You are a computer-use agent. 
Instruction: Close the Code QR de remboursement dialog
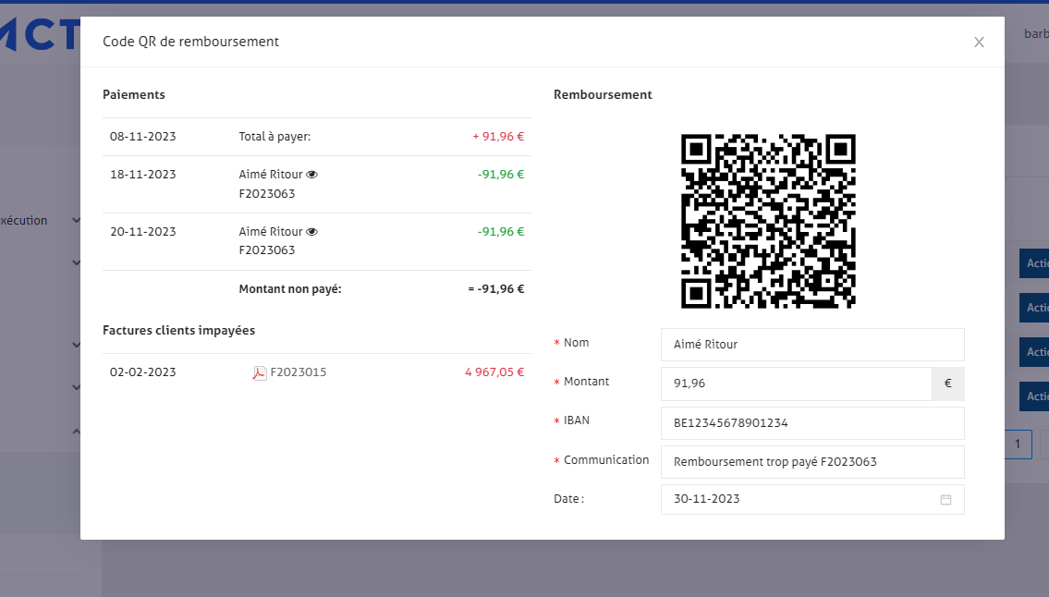[x=979, y=42]
